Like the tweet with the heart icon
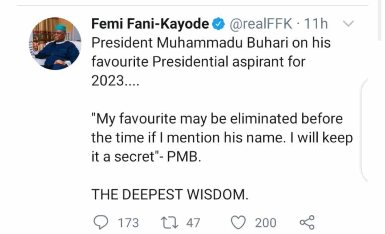 point(238,222)
